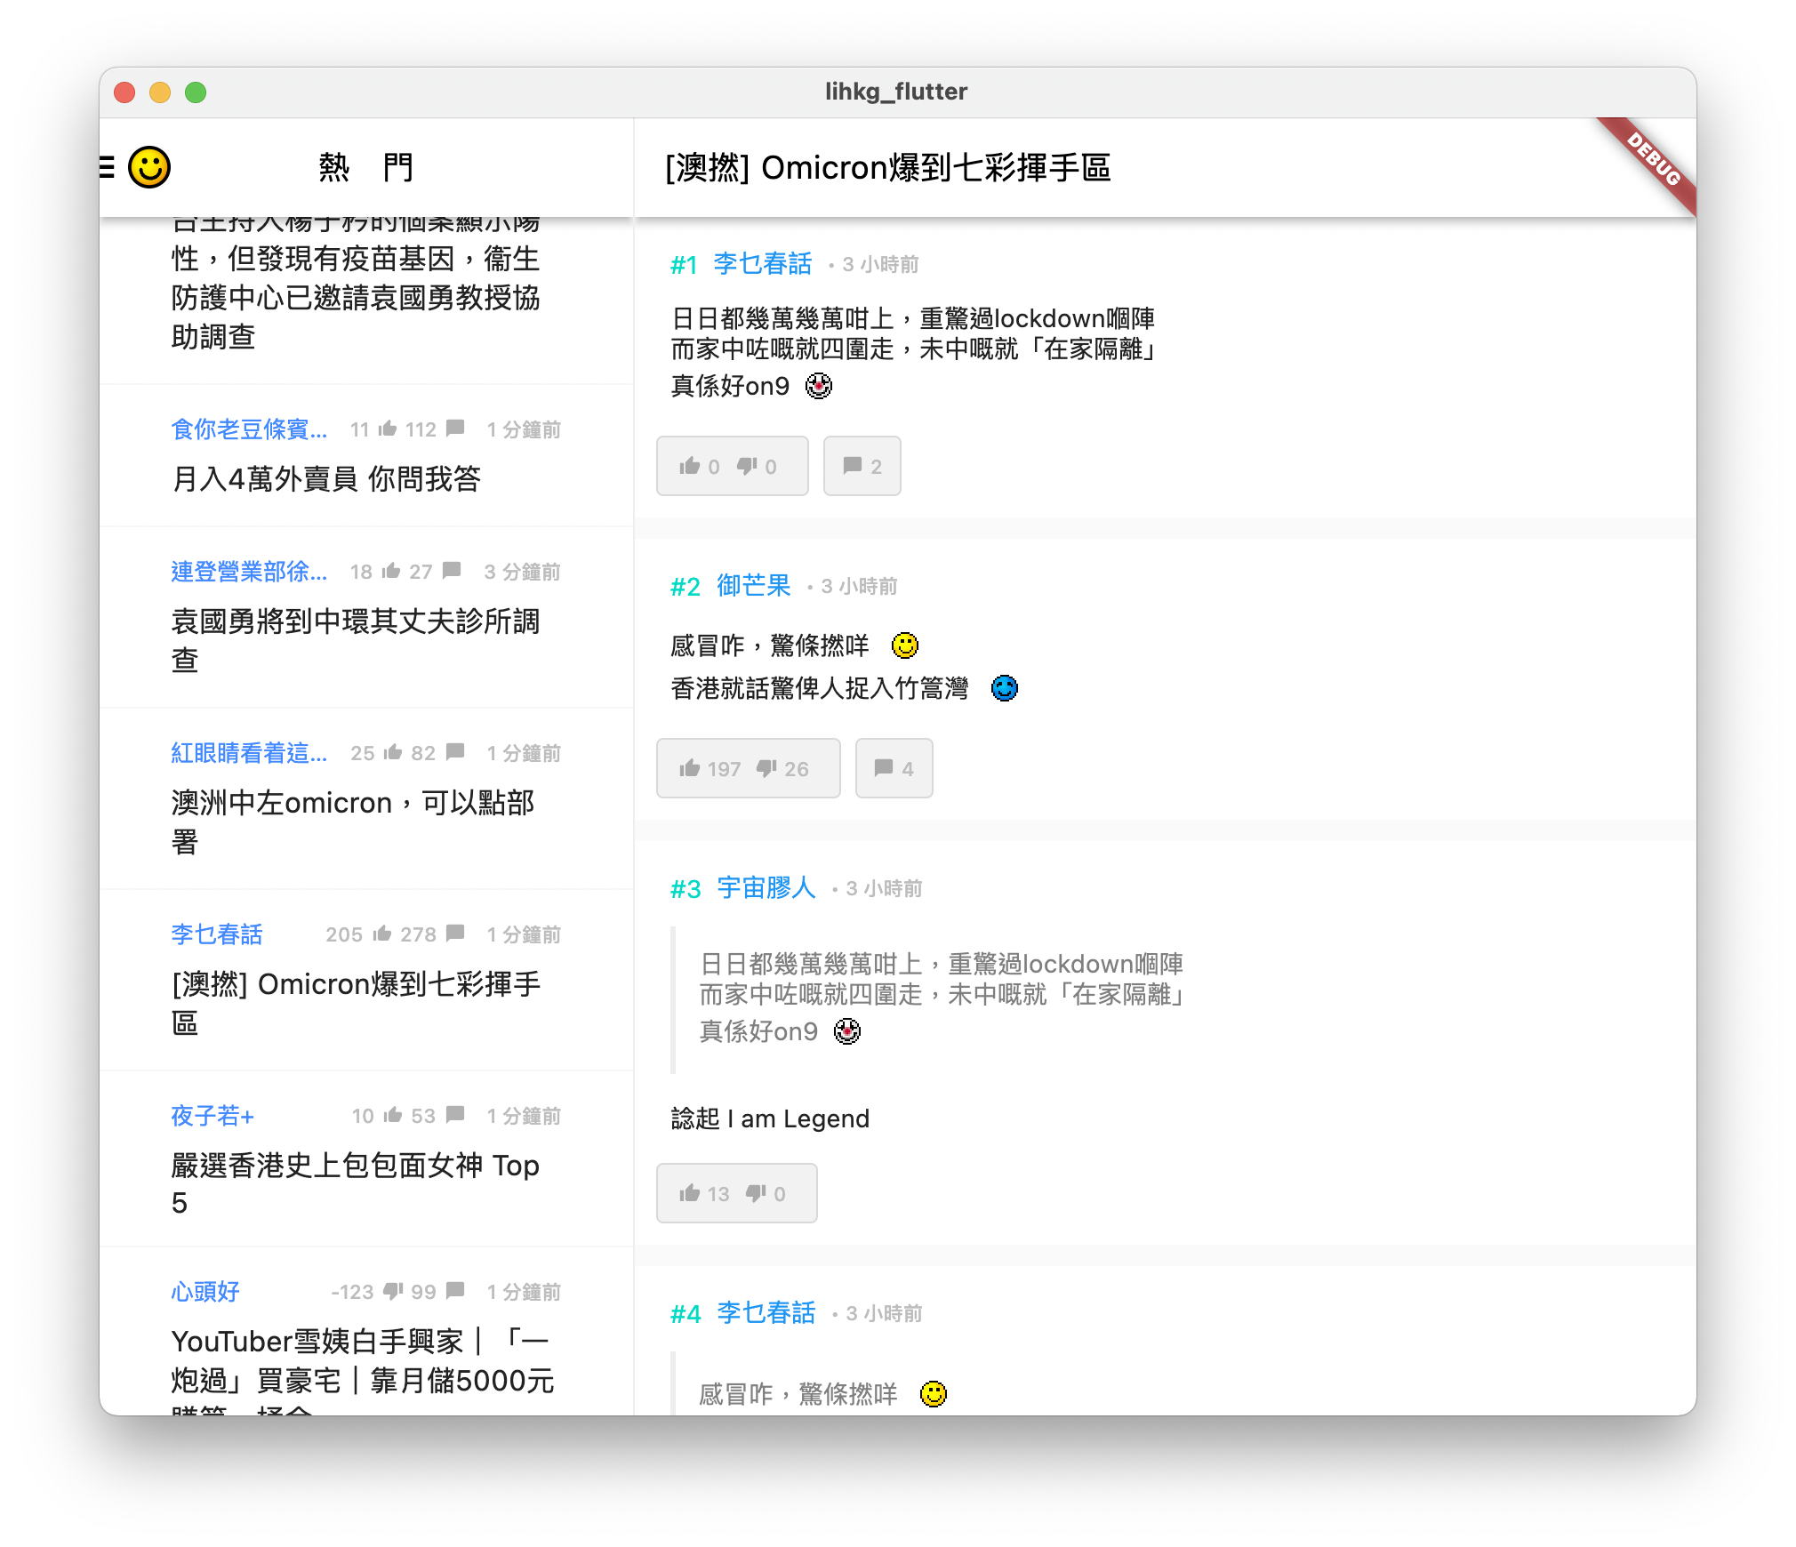The width and height of the screenshot is (1796, 1547).
Task: Select thread 月入4萬外賣員 你問我答
Action: (x=326, y=479)
